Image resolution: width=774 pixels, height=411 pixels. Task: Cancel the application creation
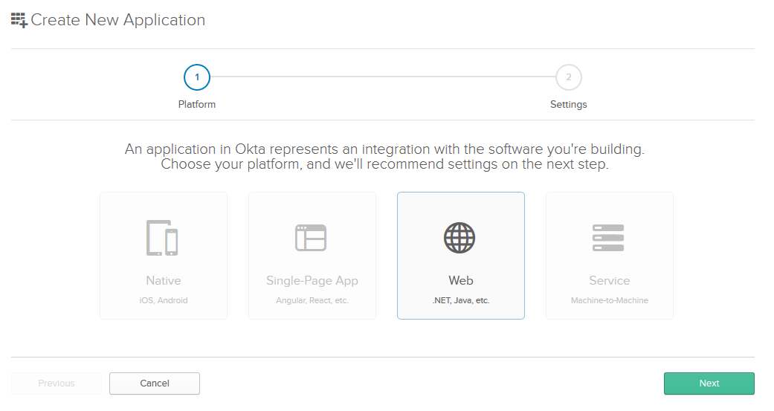coord(155,384)
